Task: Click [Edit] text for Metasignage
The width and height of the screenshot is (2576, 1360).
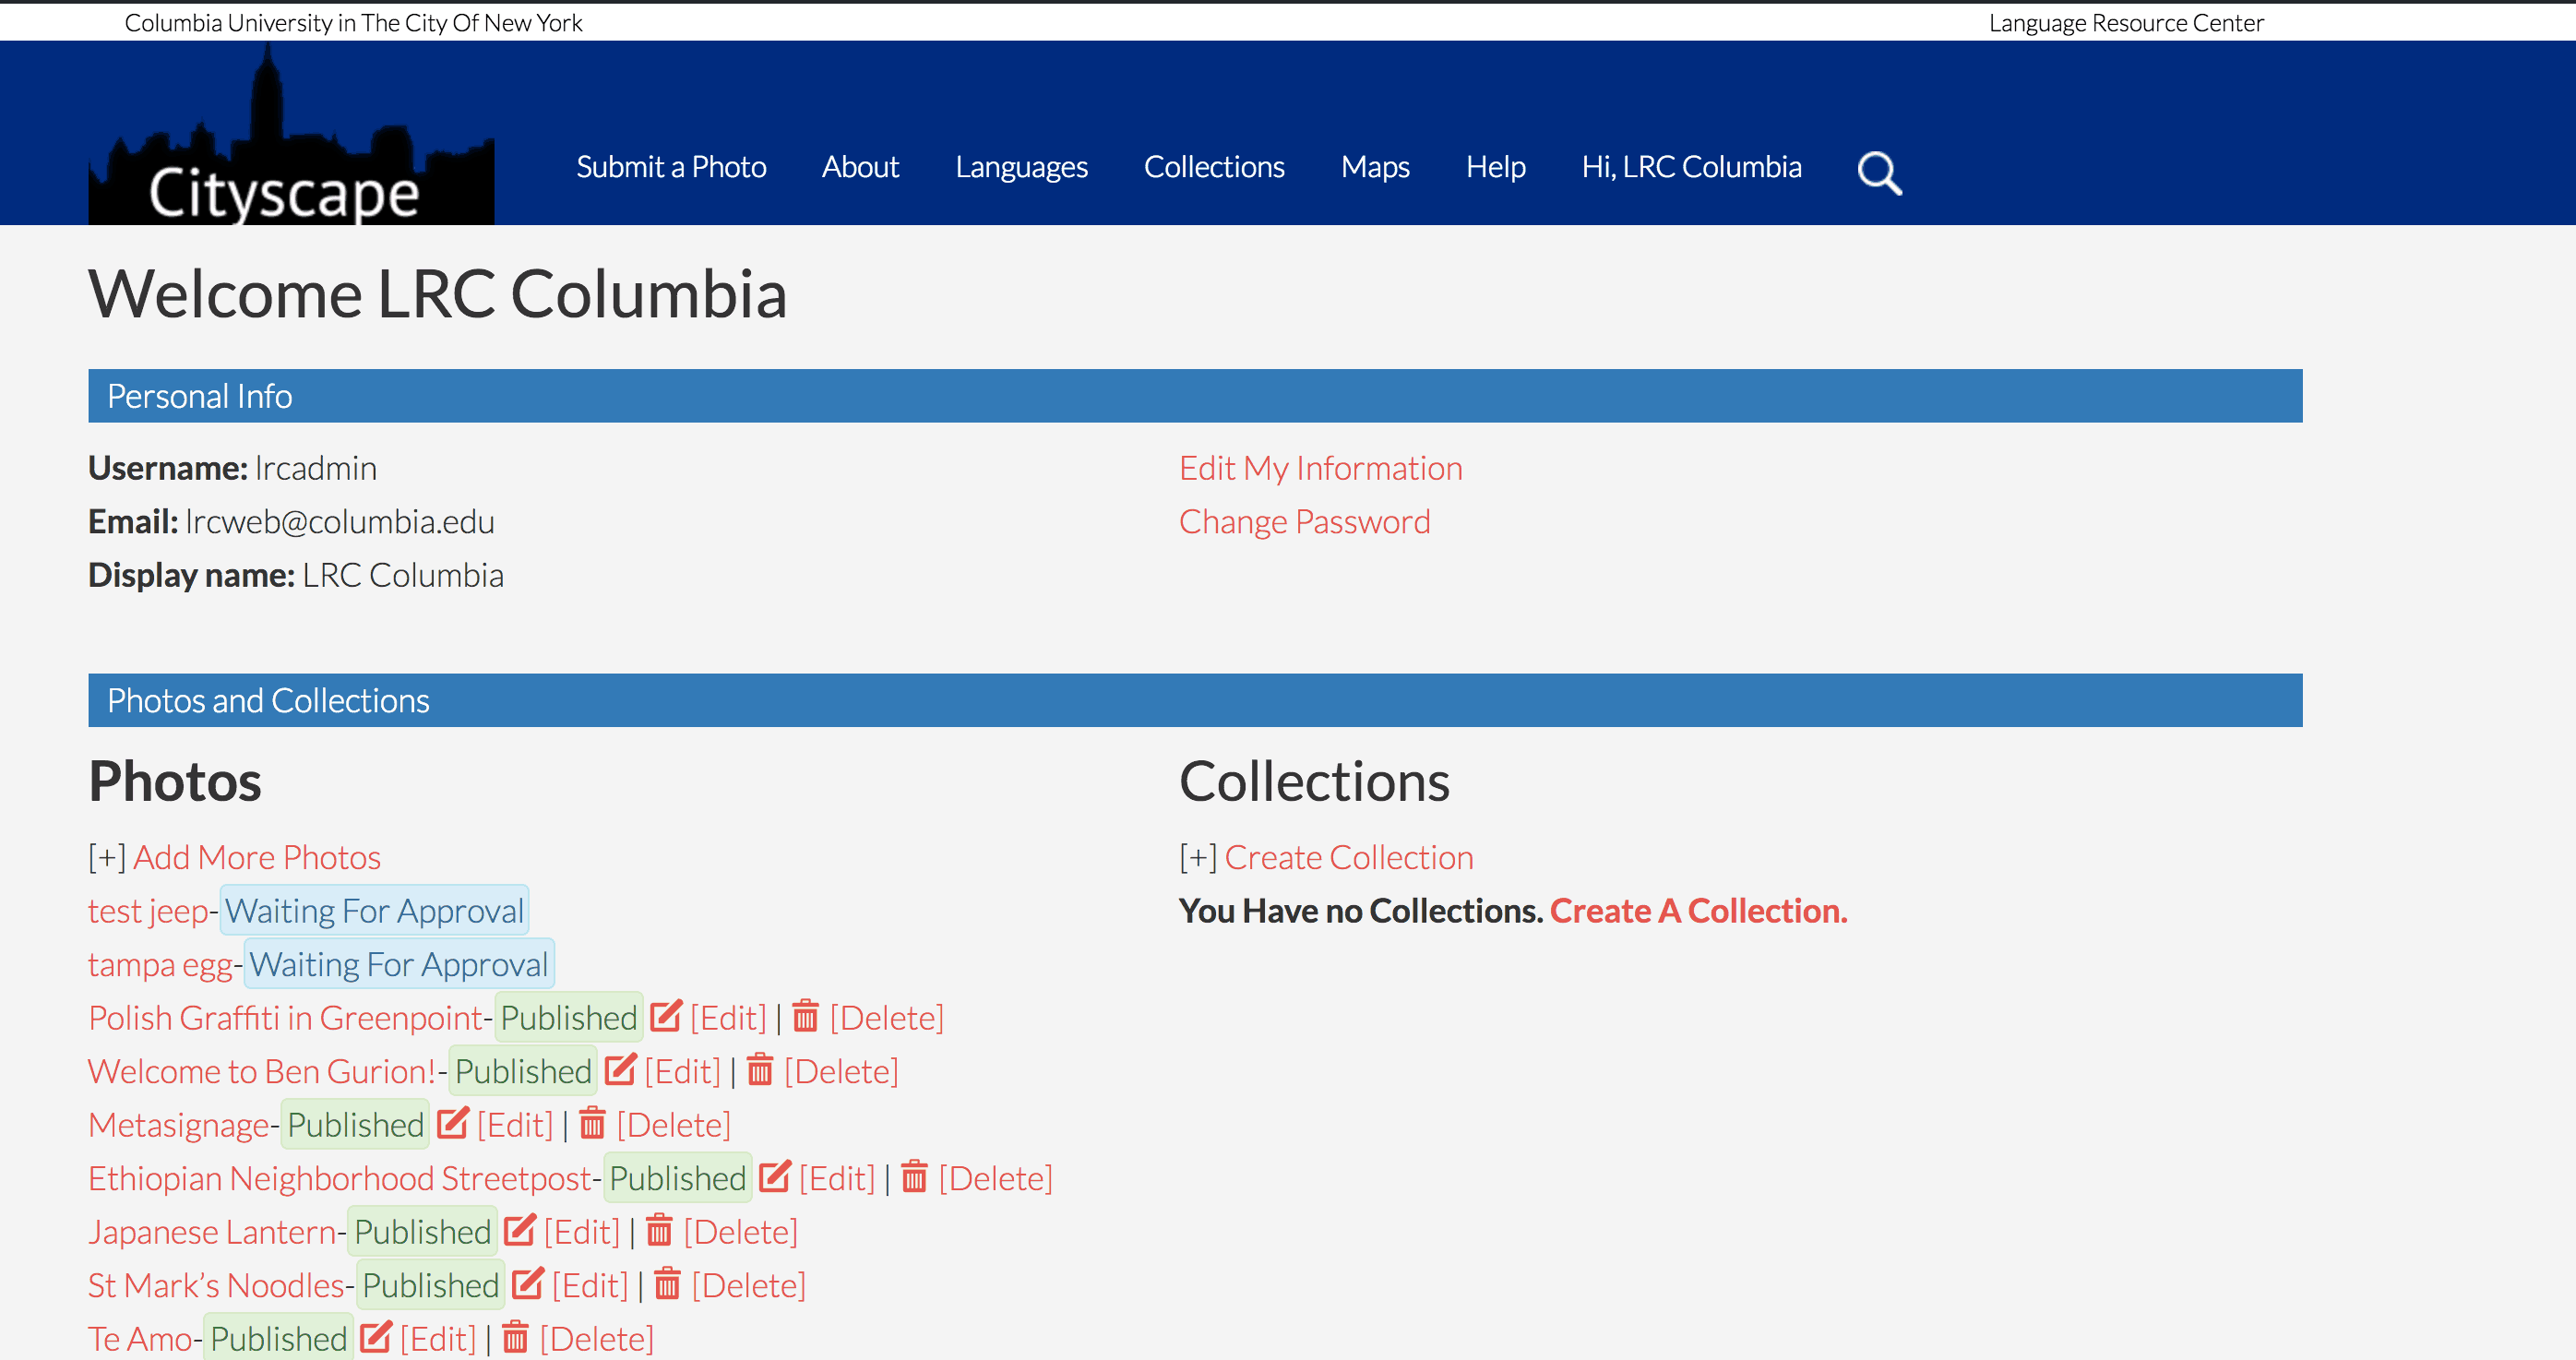Action: [x=515, y=1125]
